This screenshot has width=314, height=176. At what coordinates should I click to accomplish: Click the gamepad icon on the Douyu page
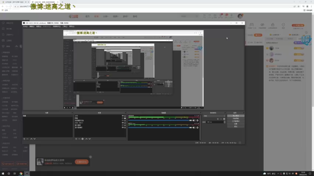[252, 25]
